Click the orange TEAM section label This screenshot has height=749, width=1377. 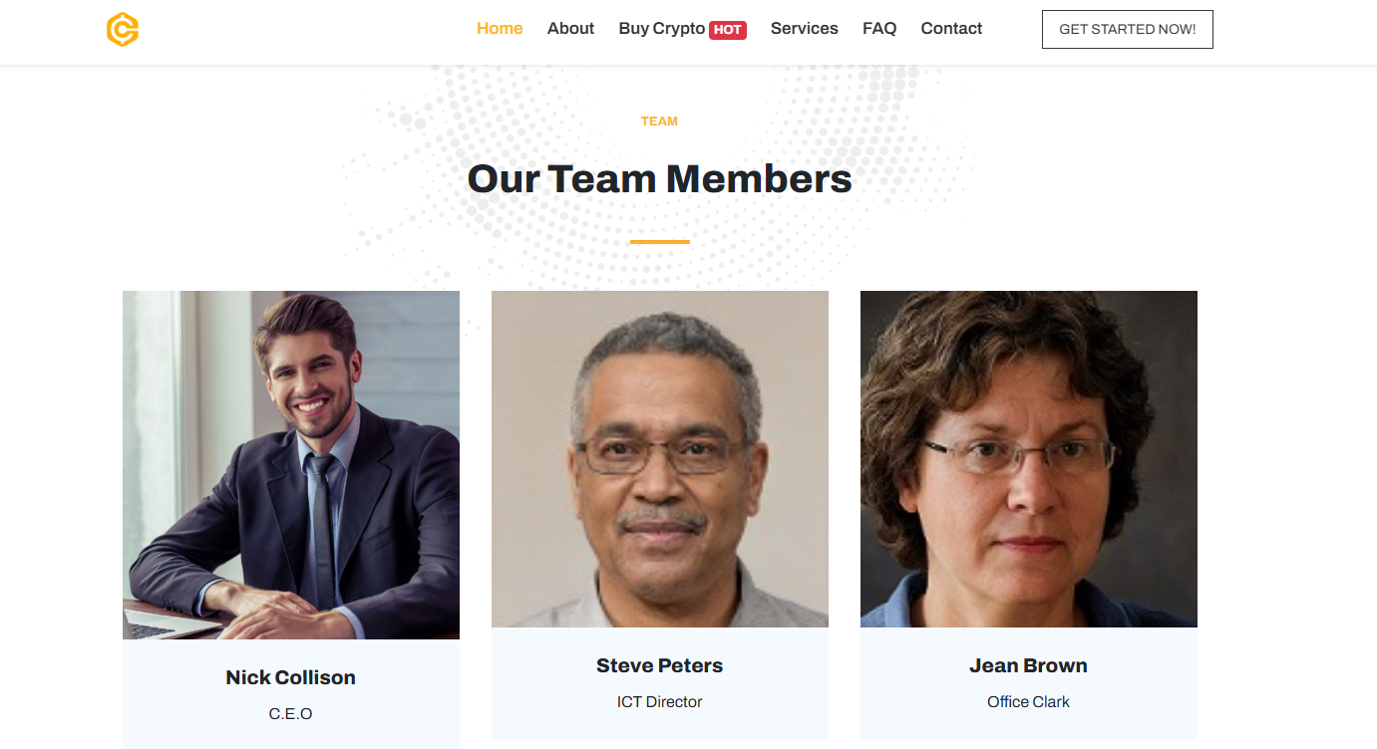pyautogui.click(x=659, y=122)
